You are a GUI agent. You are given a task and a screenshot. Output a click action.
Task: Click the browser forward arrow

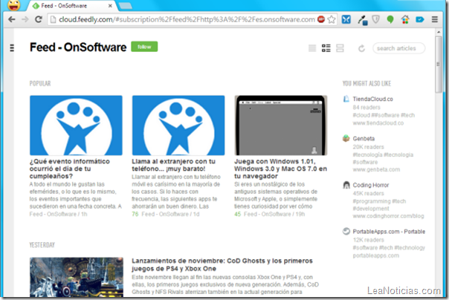click(x=25, y=19)
